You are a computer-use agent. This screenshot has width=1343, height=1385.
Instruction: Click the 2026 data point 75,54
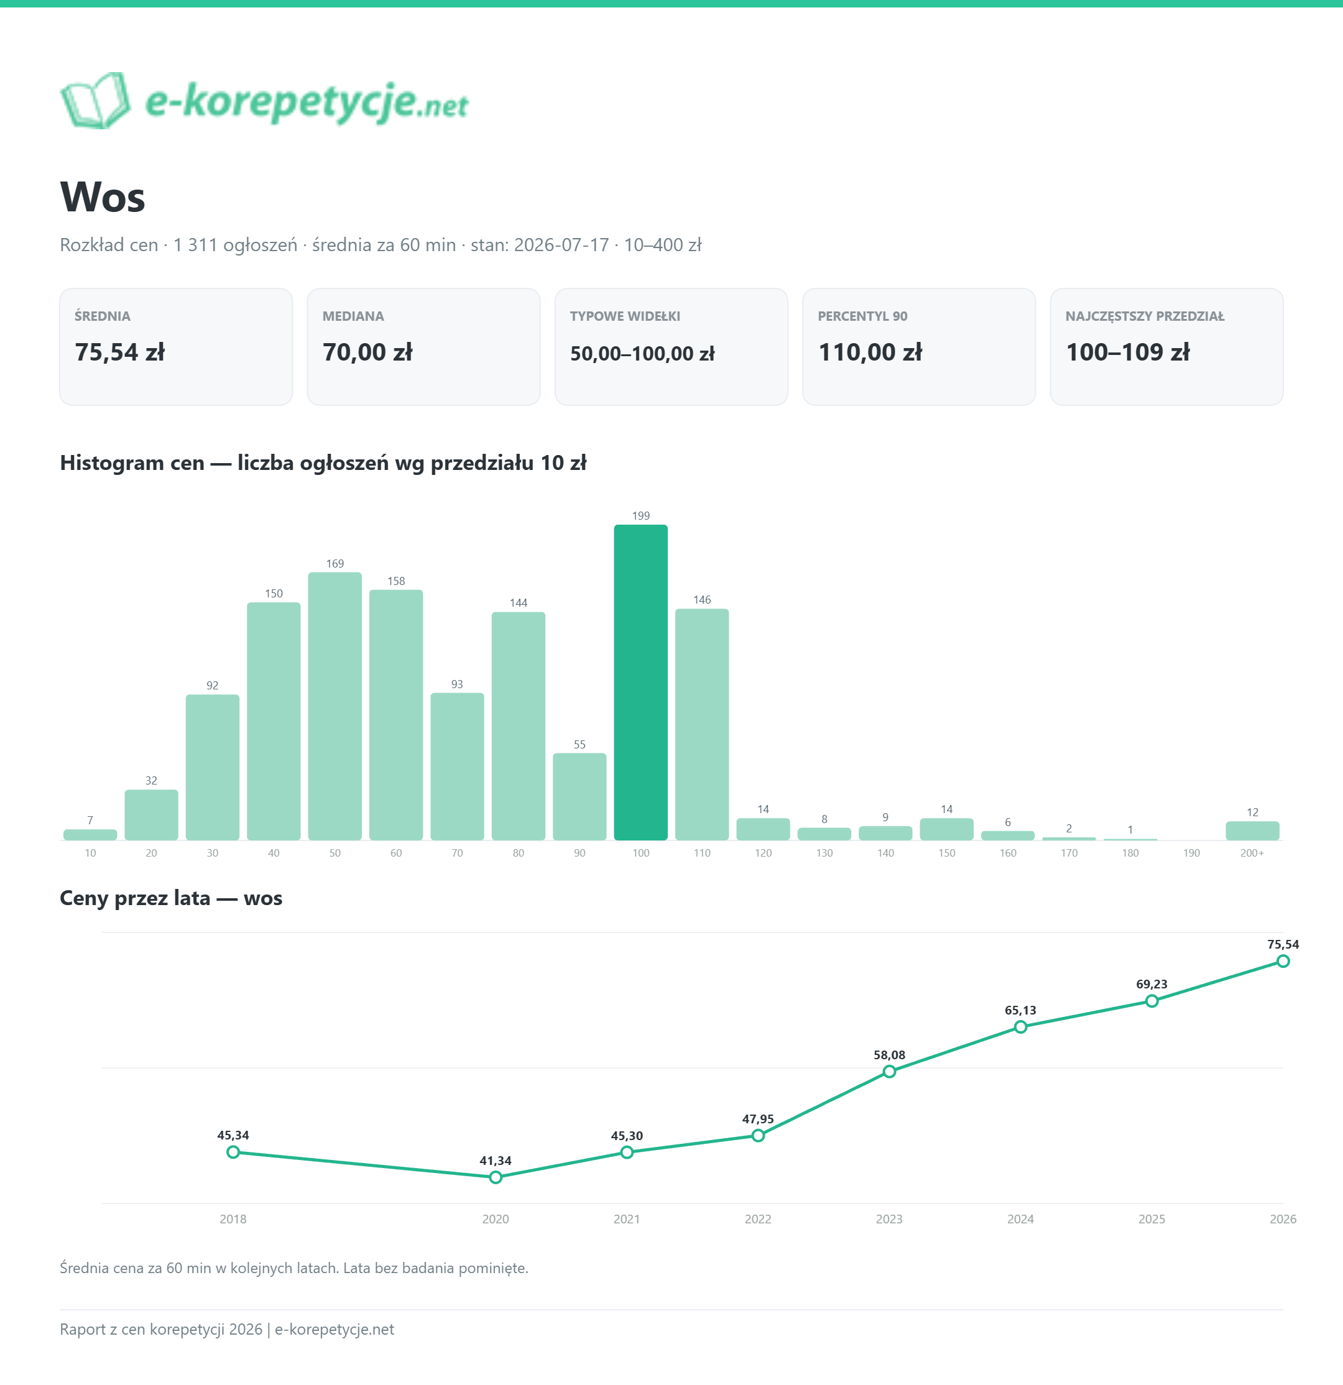pyautogui.click(x=1283, y=961)
